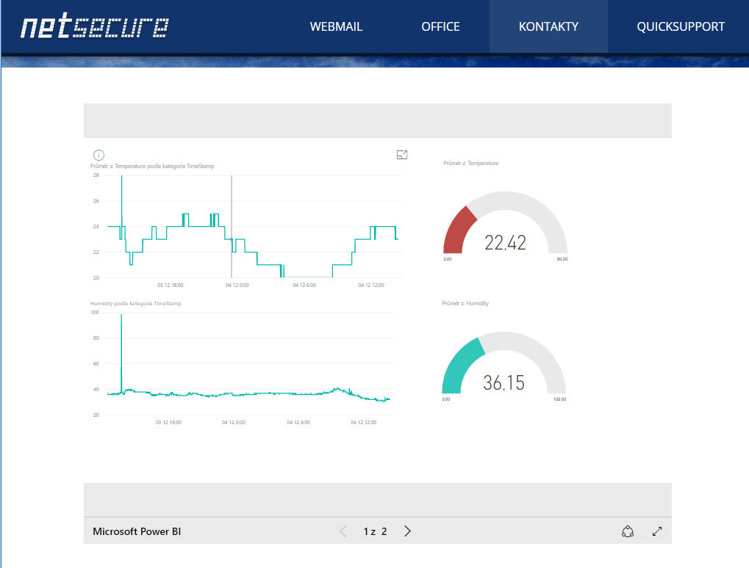Open the page selector showing 1 z 2
The height and width of the screenshot is (568, 749).
coord(374,531)
